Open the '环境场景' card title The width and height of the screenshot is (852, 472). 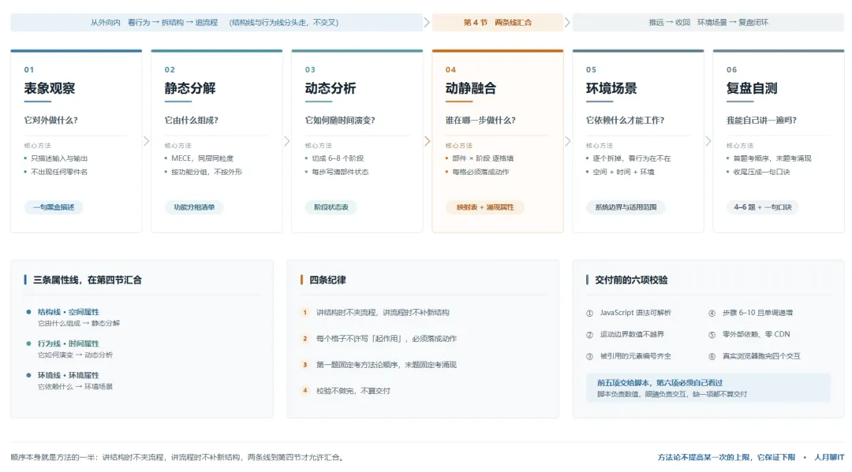tap(611, 88)
